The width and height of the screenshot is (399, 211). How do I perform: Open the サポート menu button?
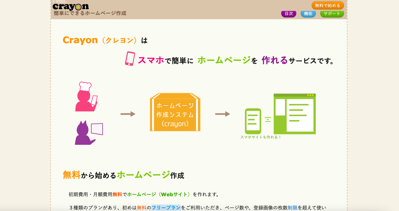pyautogui.click(x=332, y=14)
